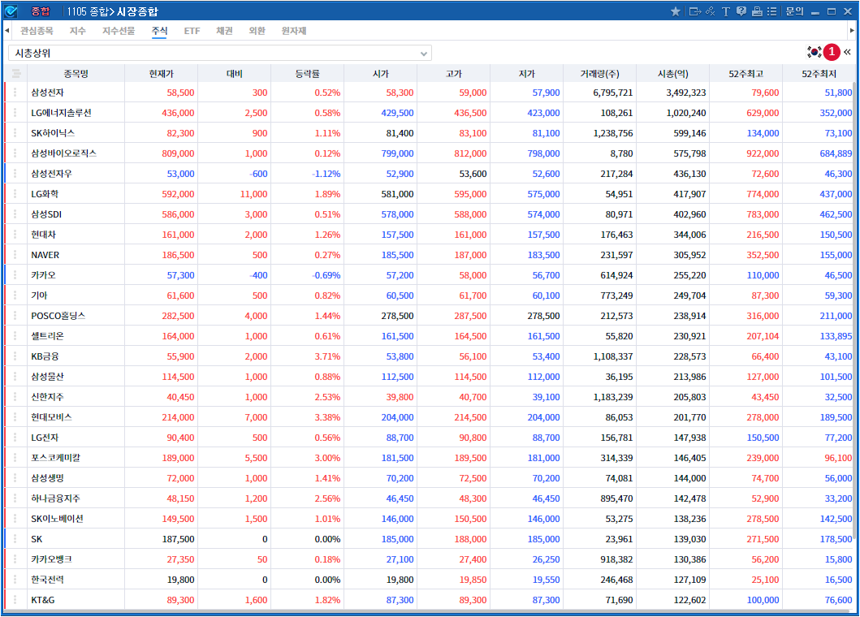Click the Korean flag icon

pos(814,53)
